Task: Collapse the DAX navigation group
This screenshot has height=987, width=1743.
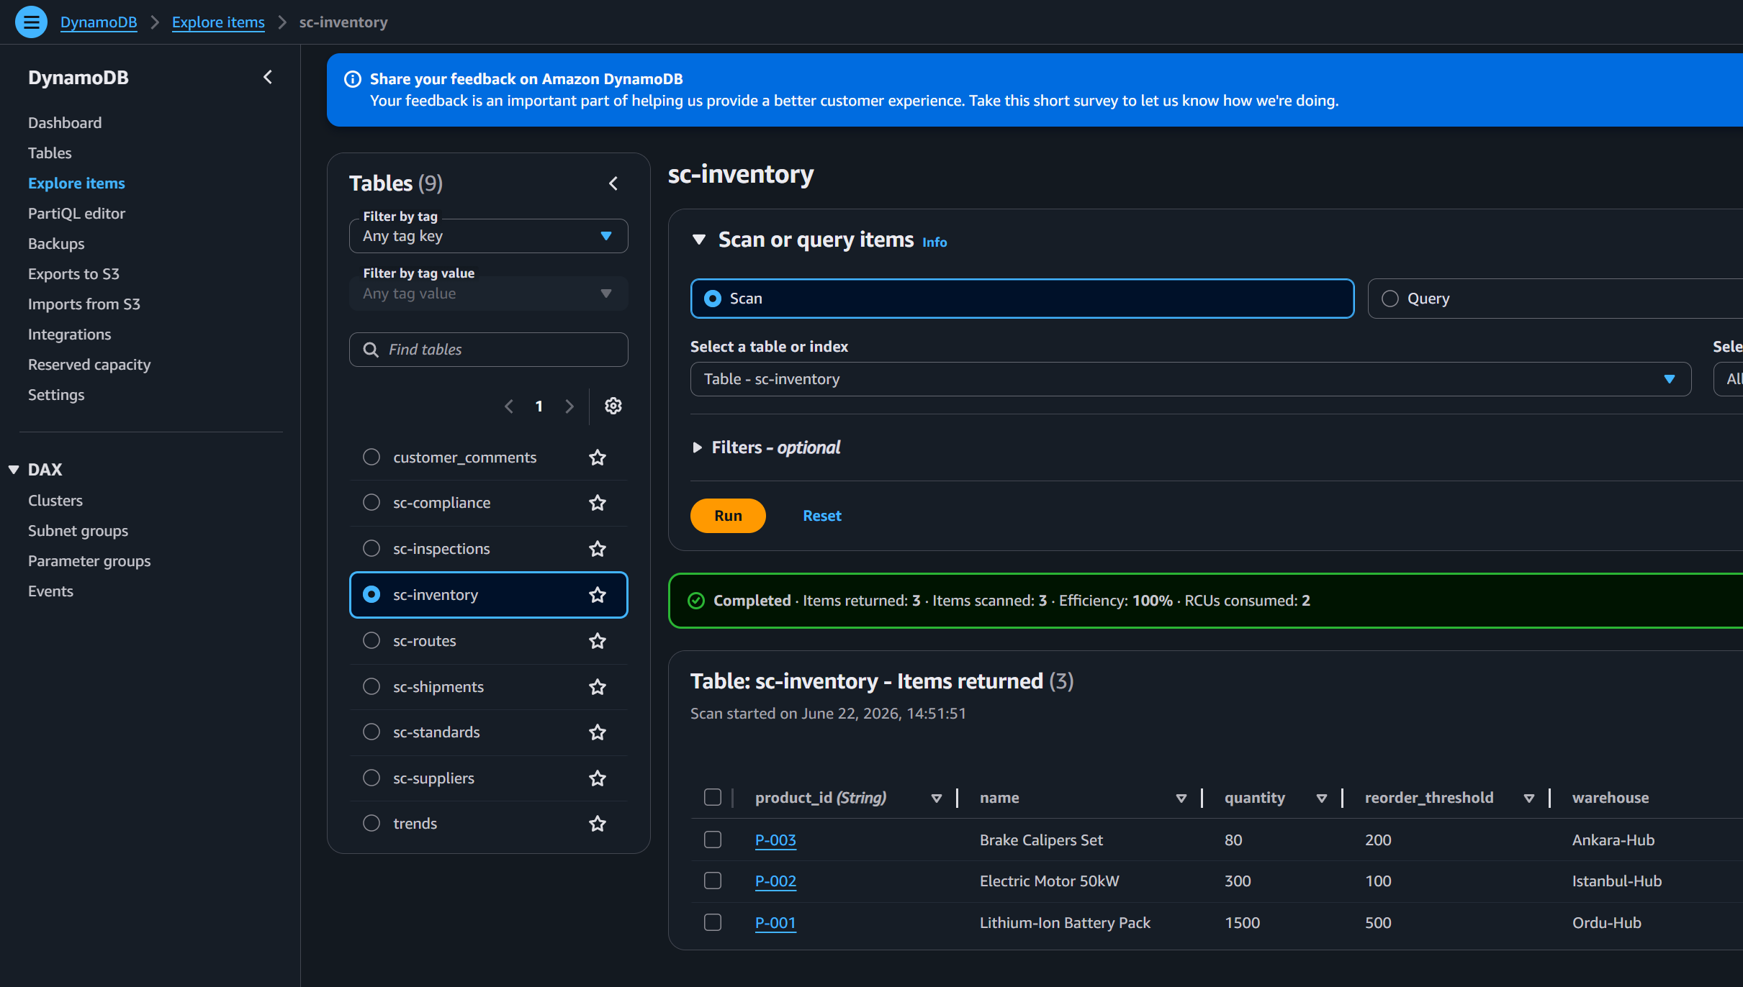Action: point(14,470)
